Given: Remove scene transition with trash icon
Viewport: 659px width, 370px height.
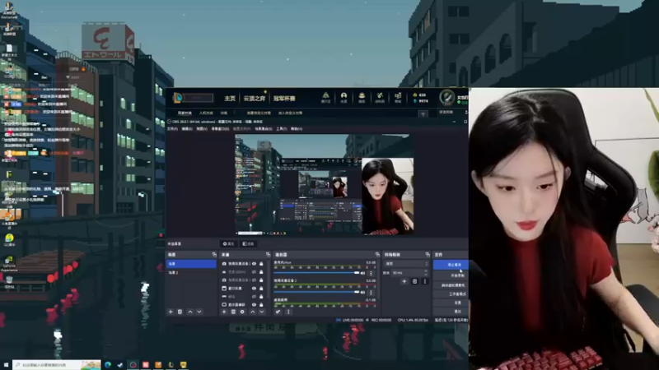Looking at the screenshot, I should 414,281.
